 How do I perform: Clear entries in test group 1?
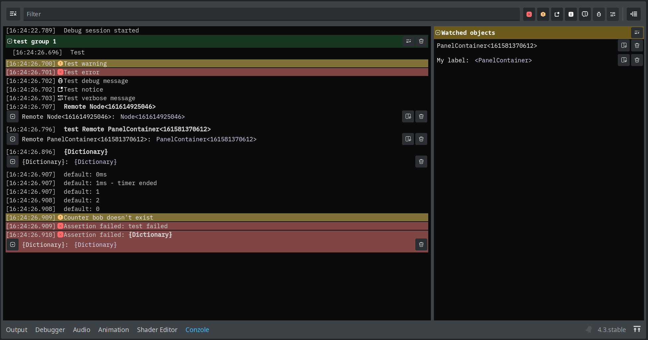coord(409,41)
